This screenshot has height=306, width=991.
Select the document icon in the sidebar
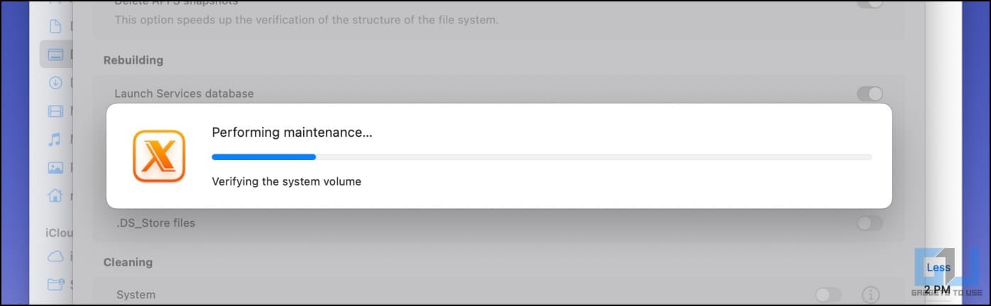pyautogui.click(x=55, y=27)
